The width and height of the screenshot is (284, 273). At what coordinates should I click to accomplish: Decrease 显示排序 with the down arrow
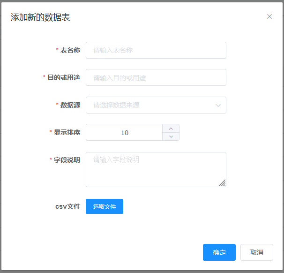click(171, 136)
